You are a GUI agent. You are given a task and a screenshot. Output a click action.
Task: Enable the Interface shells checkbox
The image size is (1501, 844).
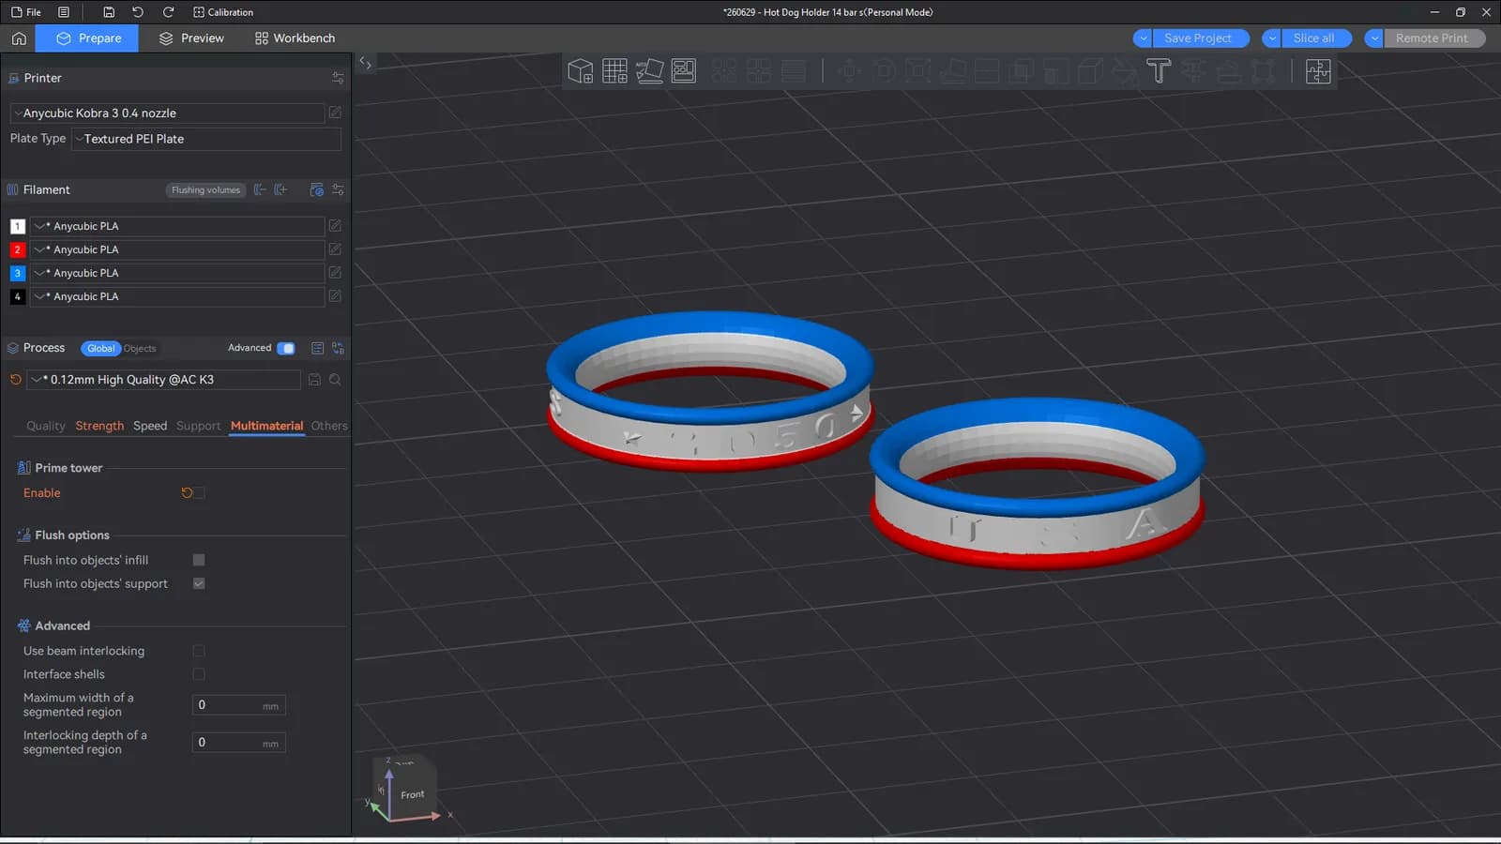[199, 674]
